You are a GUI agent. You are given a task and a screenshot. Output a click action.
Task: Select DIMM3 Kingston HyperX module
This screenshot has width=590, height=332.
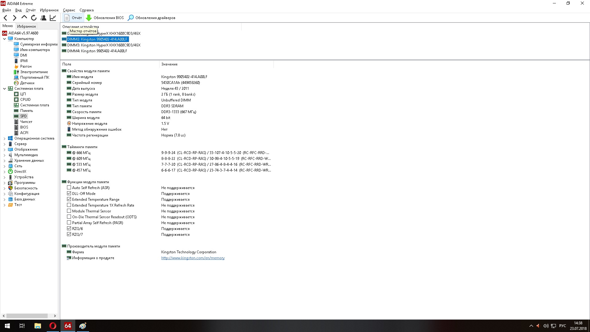[104, 45]
